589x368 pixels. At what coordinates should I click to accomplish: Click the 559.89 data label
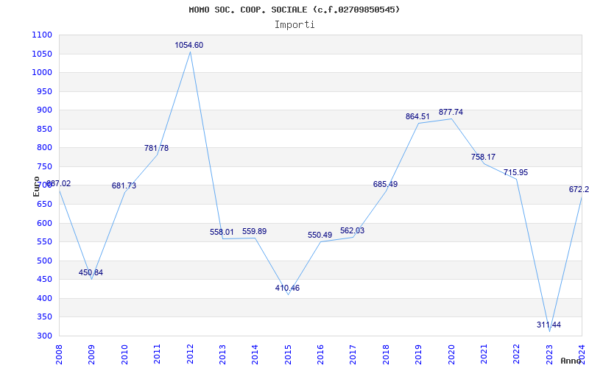[254, 231]
